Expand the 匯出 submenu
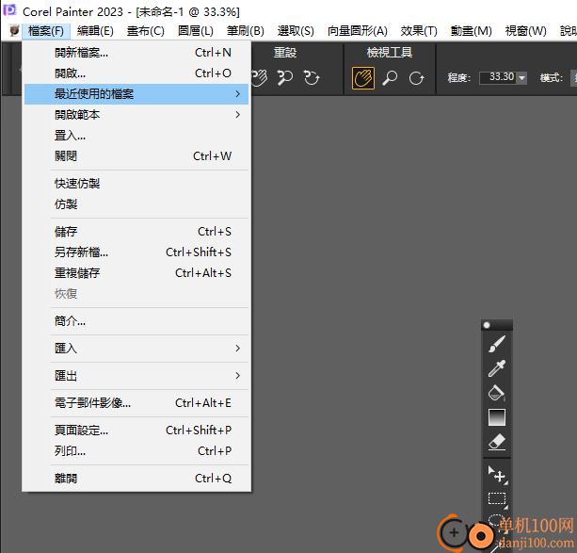The image size is (577, 553). [136, 376]
